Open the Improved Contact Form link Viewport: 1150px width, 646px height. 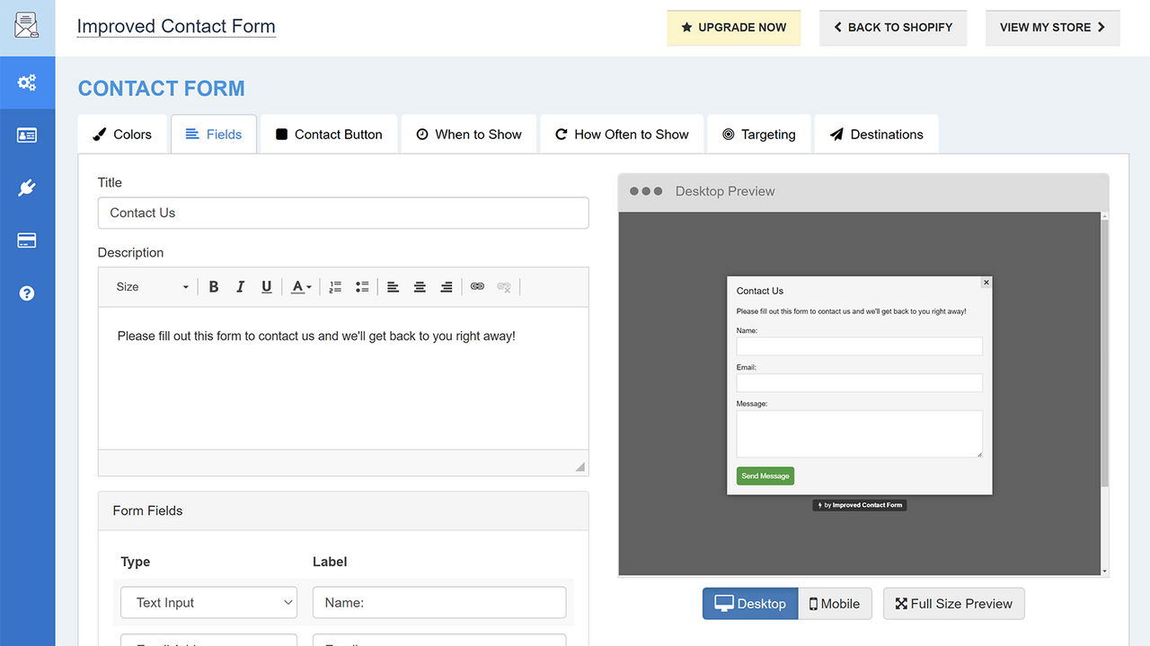point(176,26)
